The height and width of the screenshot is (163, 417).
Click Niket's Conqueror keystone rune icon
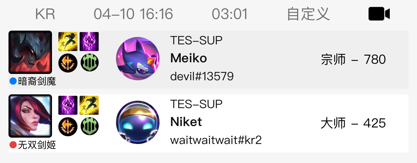[x=68, y=126]
